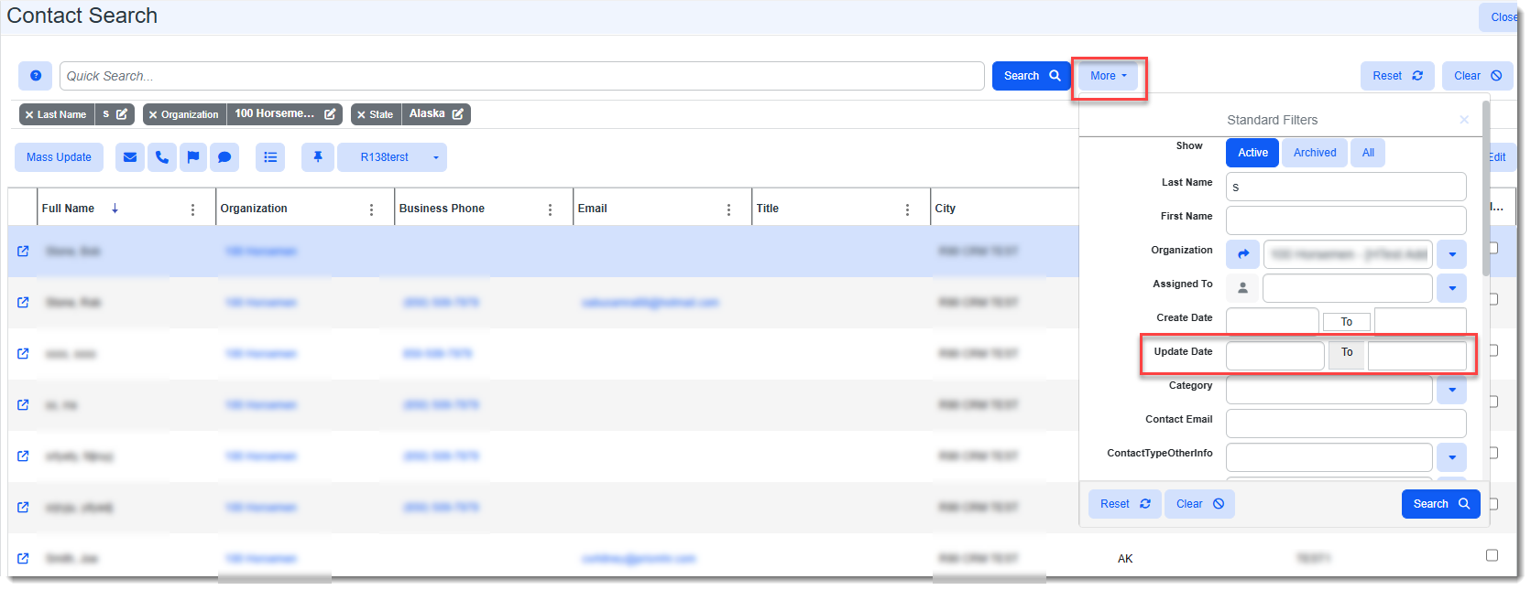This screenshot has width=1531, height=590.
Task: Open the R138terst saved view dropdown
Action: (435, 157)
